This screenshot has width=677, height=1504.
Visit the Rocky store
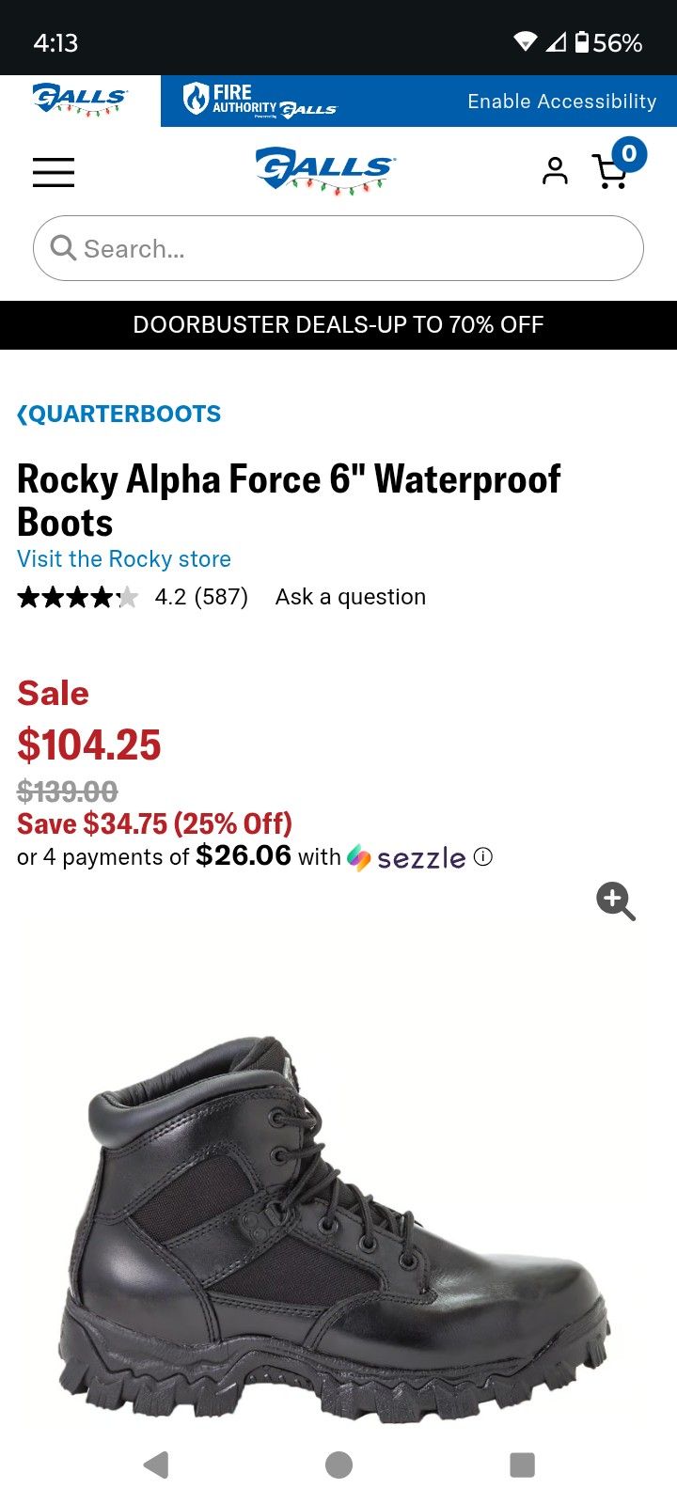tap(123, 558)
